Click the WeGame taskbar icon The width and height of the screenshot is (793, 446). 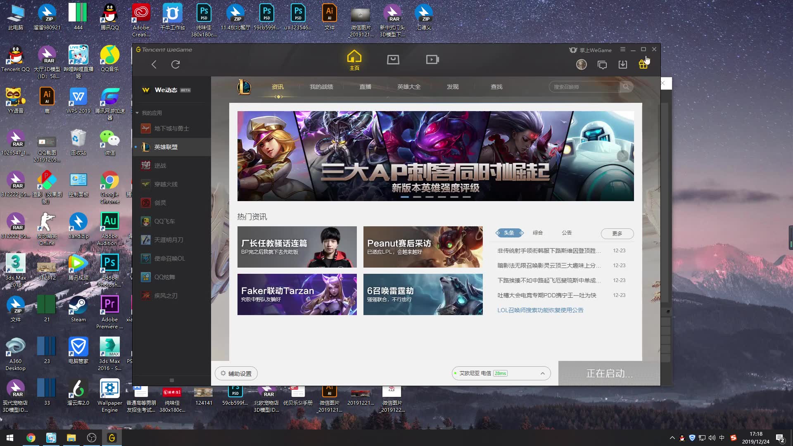coord(112,438)
